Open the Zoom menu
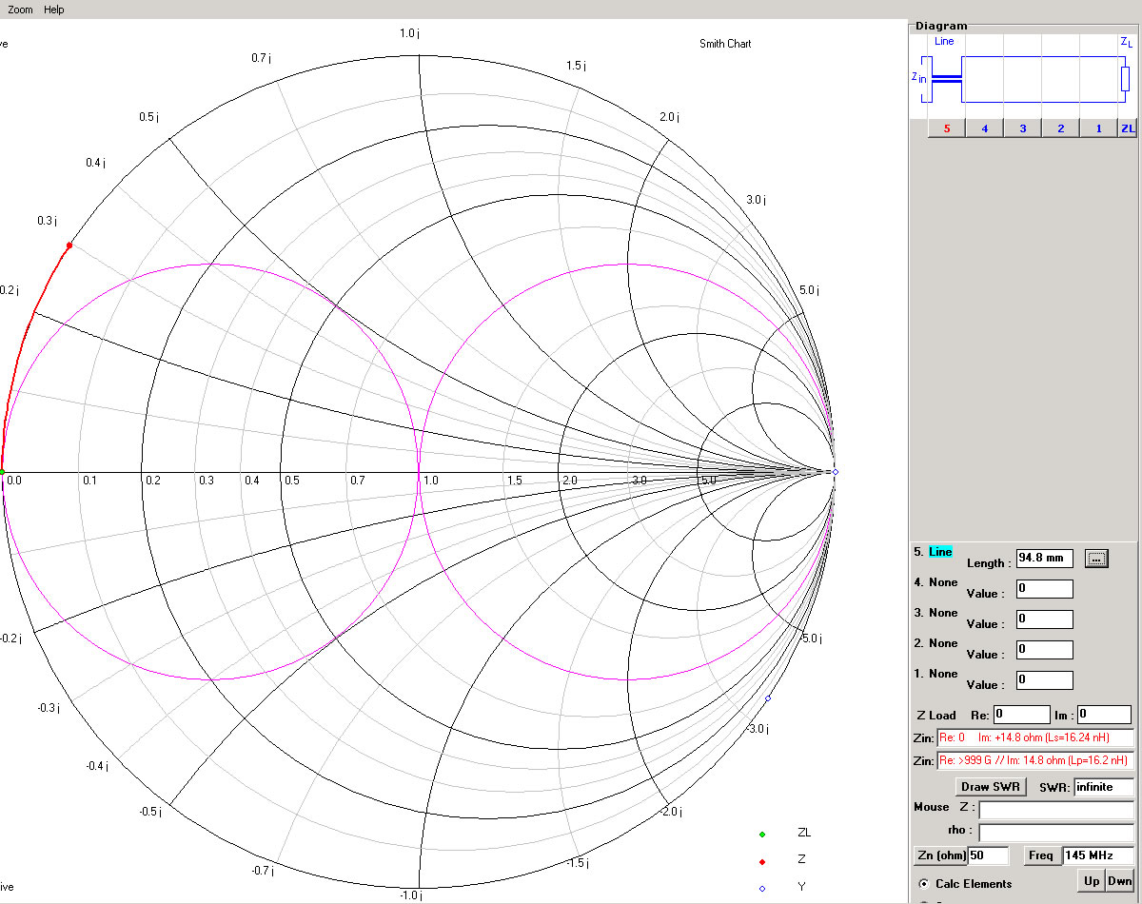Image resolution: width=1142 pixels, height=904 pixels. click(20, 10)
